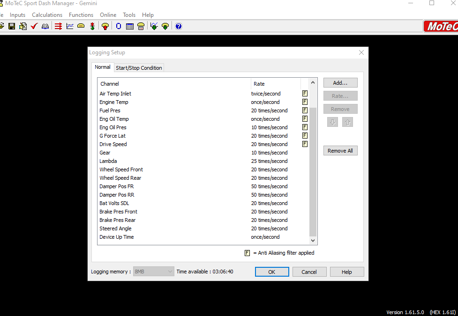Click the F filter icon for Eng Oil Pres
This screenshot has width=458, height=316.
pyautogui.click(x=305, y=127)
